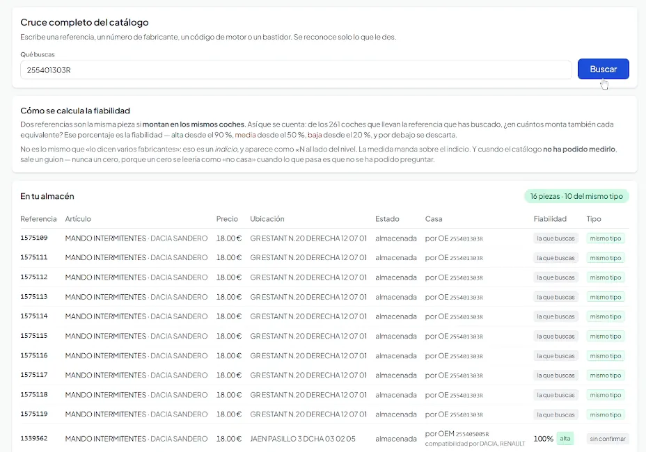Viewport: 646px width, 452px height.
Task: Select reference 1575111 in the table
Action: pos(34,257)
